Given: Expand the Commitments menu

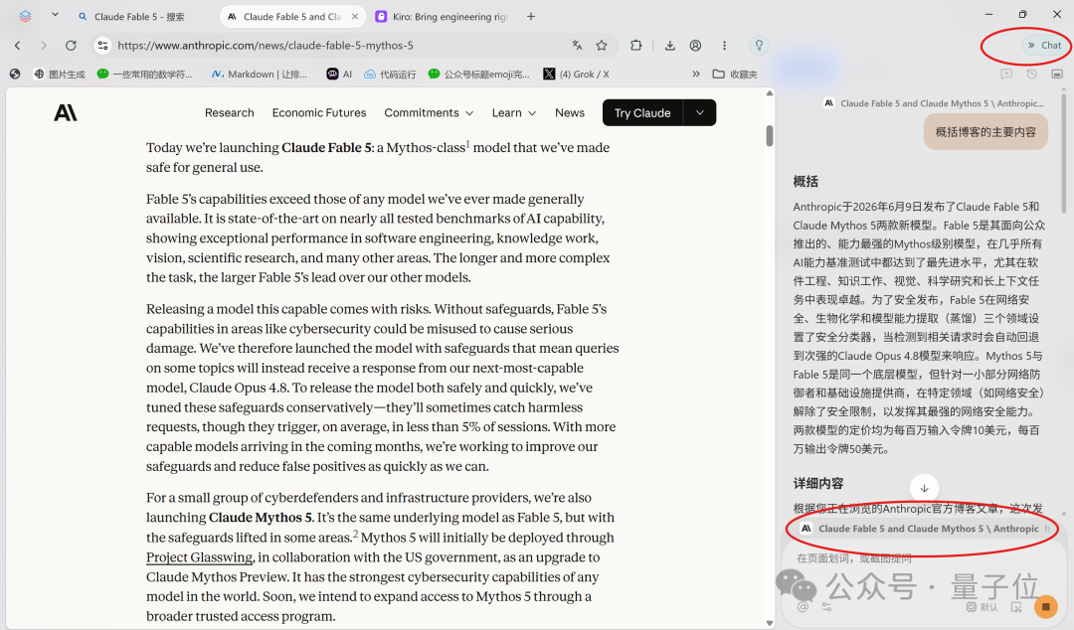Looking at the screenshot, I should 429,113.
